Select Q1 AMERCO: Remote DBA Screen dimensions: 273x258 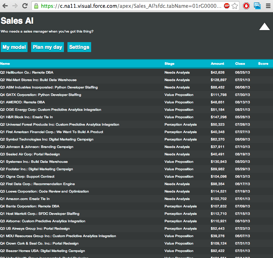(23, 102)
